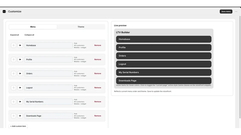241x135 pixels.
Task: Toggle Profile in the live preview
Action: (164, 47)
